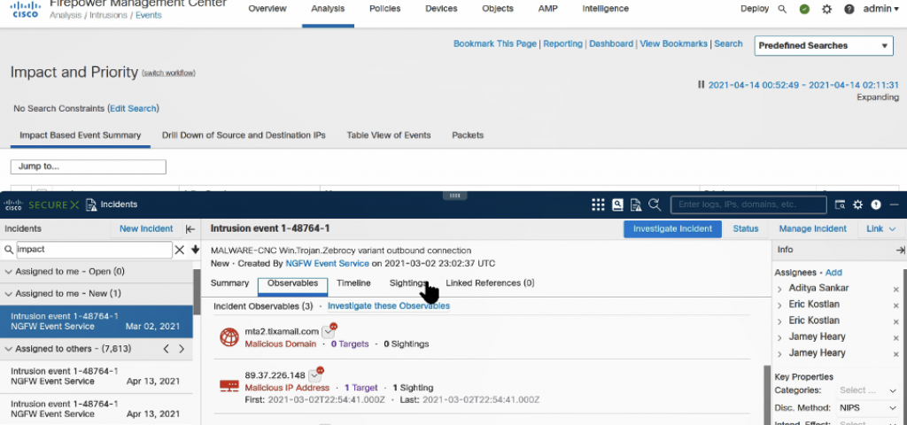Click Investigate these Observables link

click(x=389, y=305)
